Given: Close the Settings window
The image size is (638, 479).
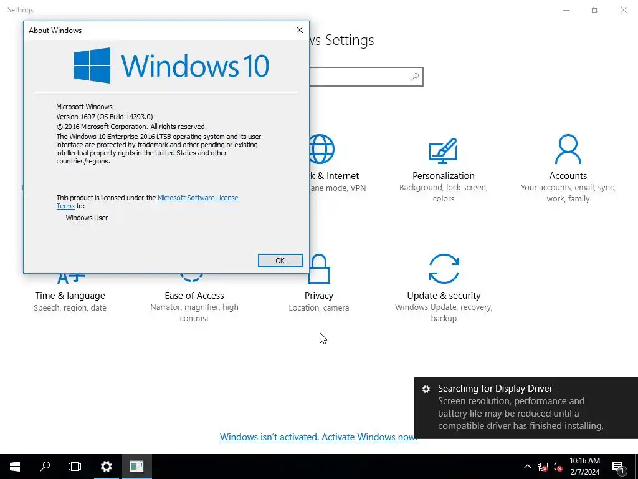Looking at the screenshot, I should [623, 10].
